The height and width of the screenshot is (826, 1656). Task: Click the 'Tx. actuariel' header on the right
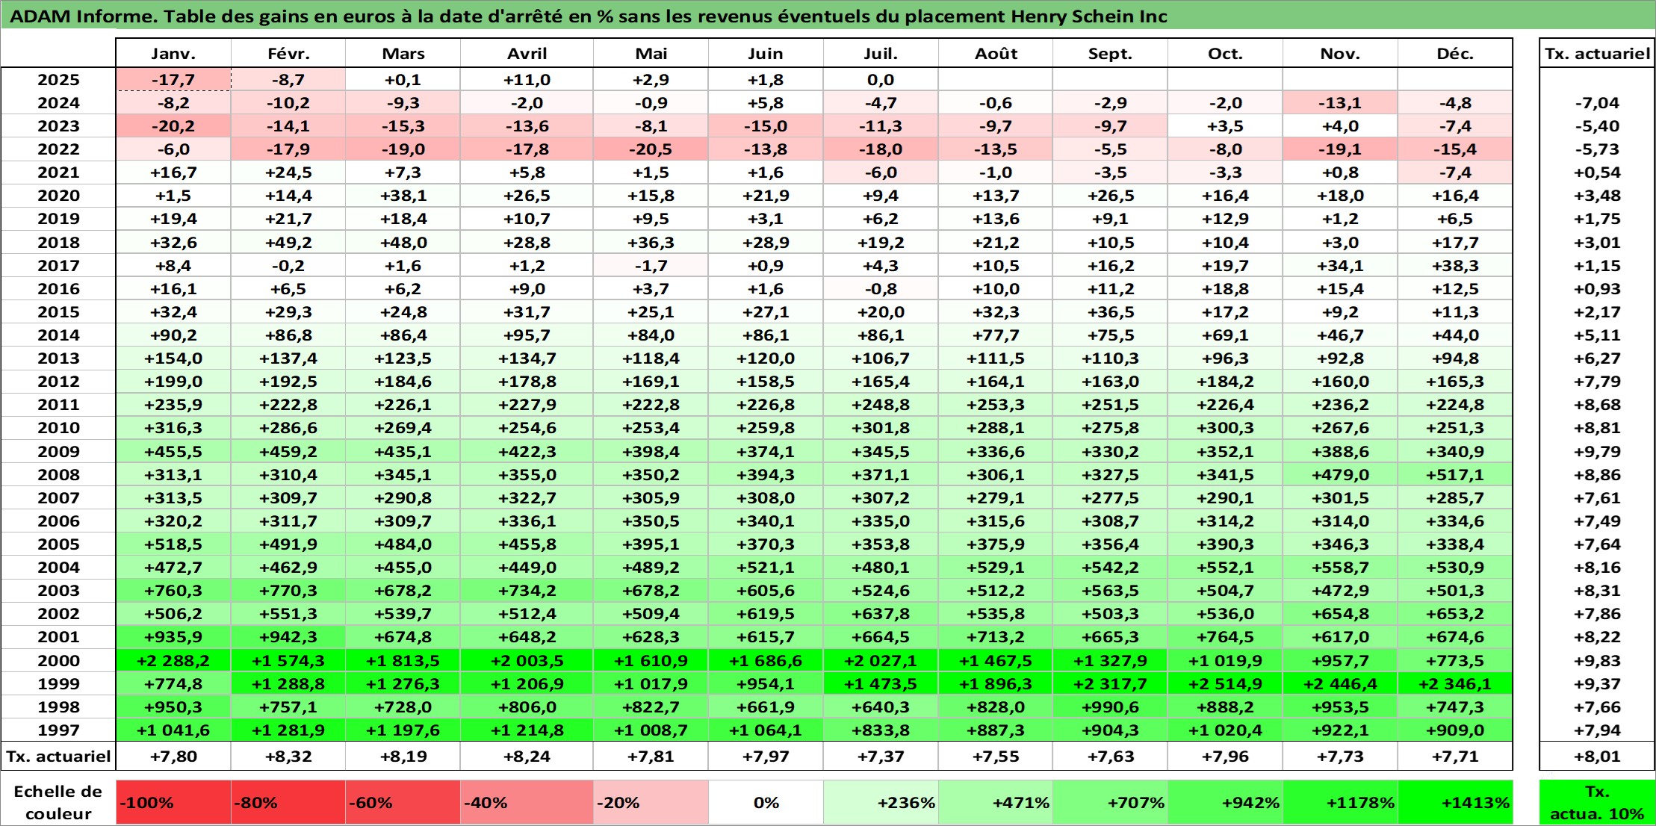[1597, 53]
